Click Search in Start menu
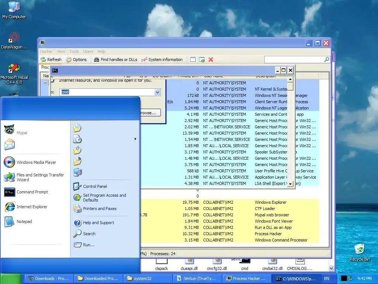 tap(85, 234)
